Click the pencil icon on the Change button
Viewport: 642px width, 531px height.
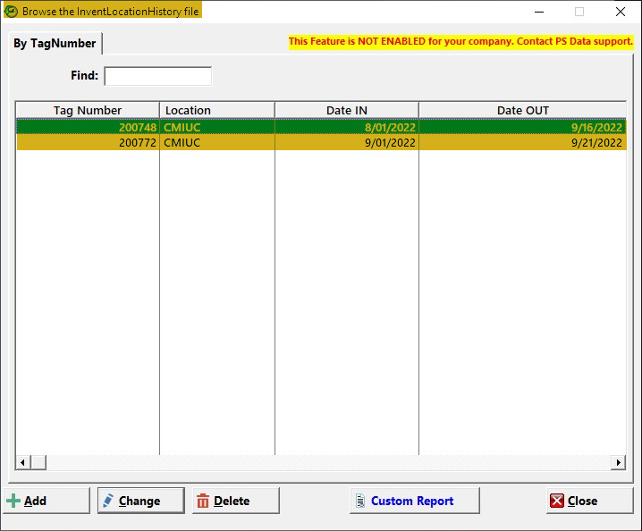pos(108,501)
